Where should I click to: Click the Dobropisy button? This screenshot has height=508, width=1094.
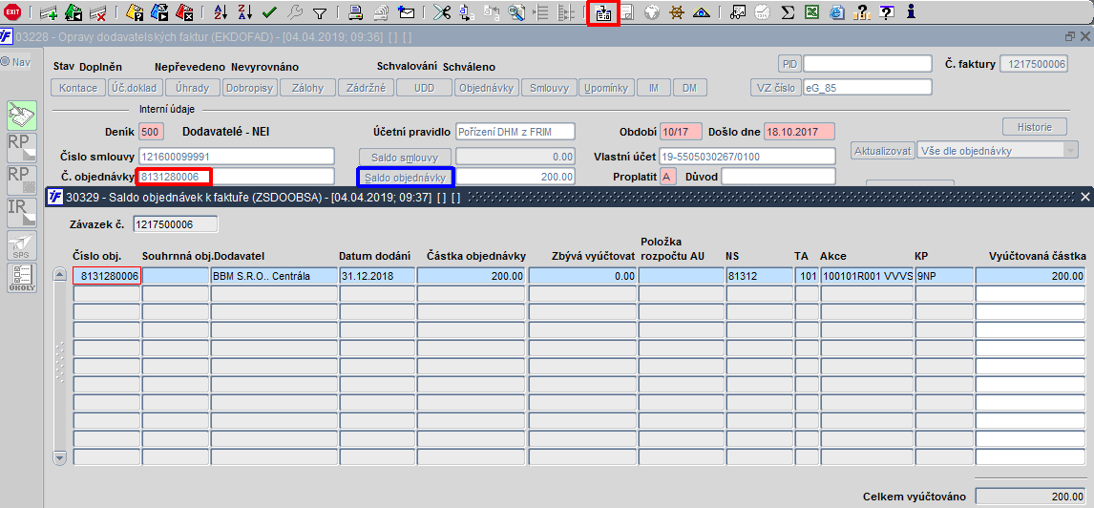250,88
